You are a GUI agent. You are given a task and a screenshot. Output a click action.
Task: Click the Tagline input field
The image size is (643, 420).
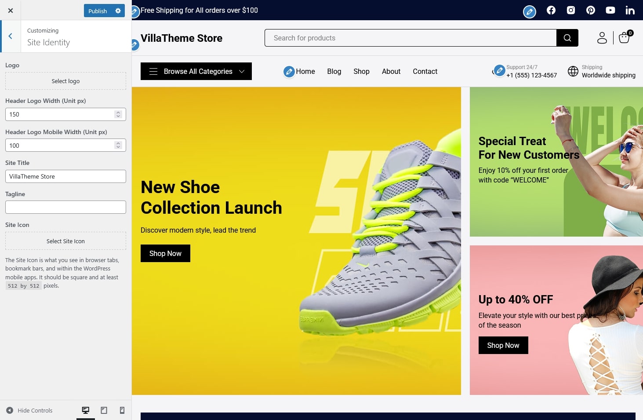(x=65, y=207)
